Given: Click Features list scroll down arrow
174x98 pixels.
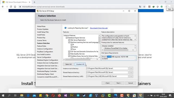Looking at the screenshot, I should [99, 57].
